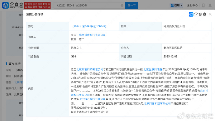The height and width of the screenshot is (121, 215).
Task: Click the Qichacha logo in the header
Action: click(x=13, y=5)
